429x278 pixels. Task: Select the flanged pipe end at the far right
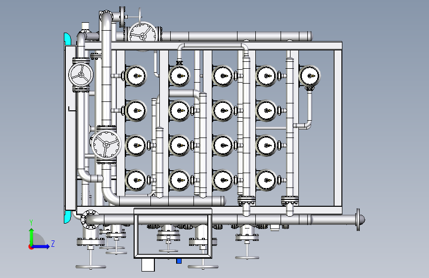click(x=360, y=220)
